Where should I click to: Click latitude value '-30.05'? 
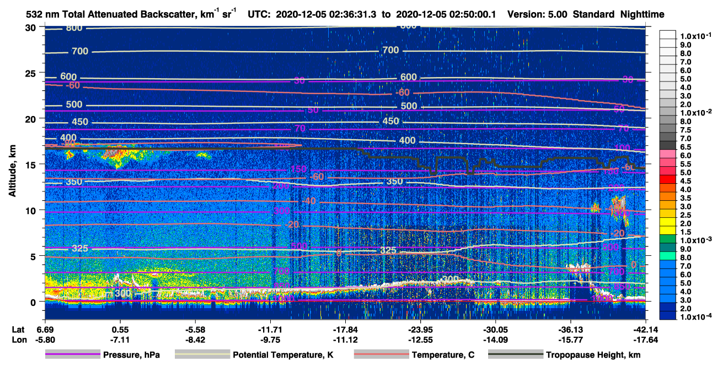tap(495, 330)
